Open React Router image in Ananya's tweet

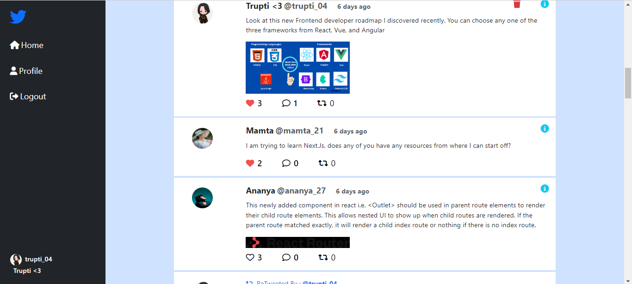pos(297,242)
